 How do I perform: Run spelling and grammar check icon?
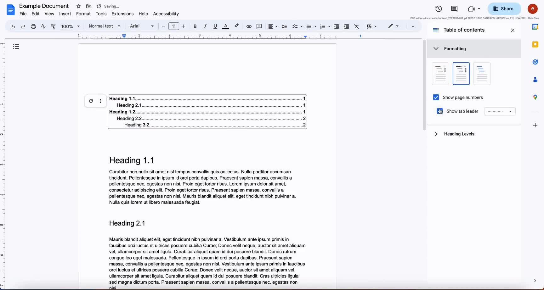pos(43,26)
